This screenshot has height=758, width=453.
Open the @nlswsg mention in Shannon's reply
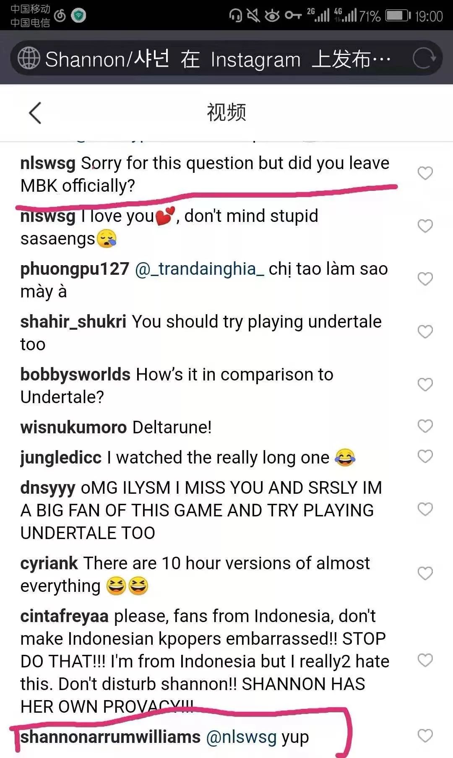click(241, 737)
